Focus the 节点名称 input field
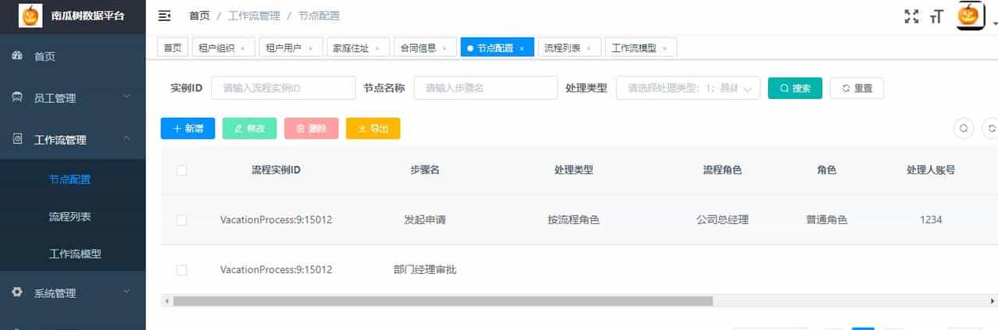998x330 pixels. point(486,88)
